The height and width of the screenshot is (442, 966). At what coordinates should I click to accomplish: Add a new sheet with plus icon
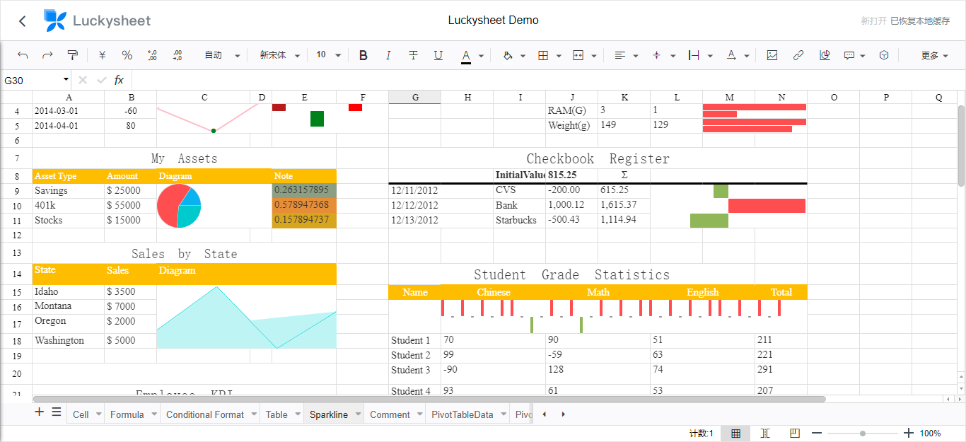point(40,412)
